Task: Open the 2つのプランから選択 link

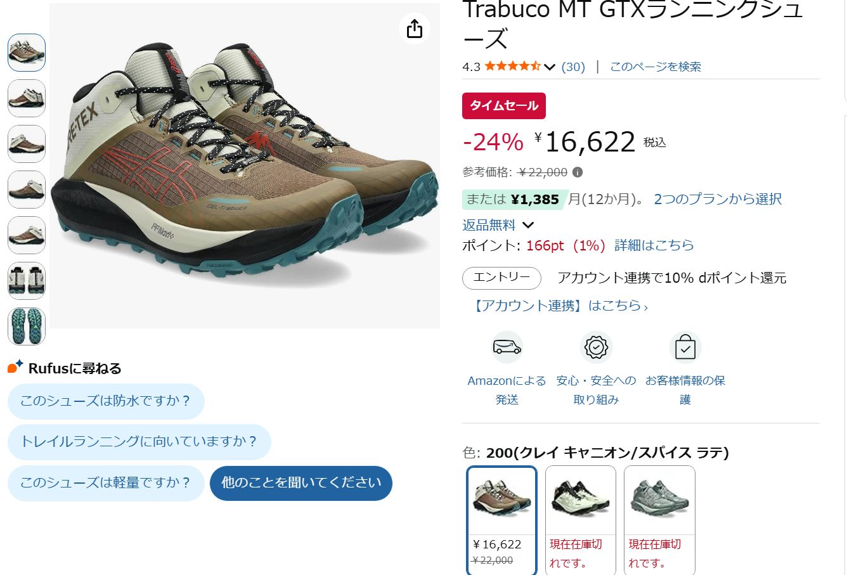Action: point(718,199)
